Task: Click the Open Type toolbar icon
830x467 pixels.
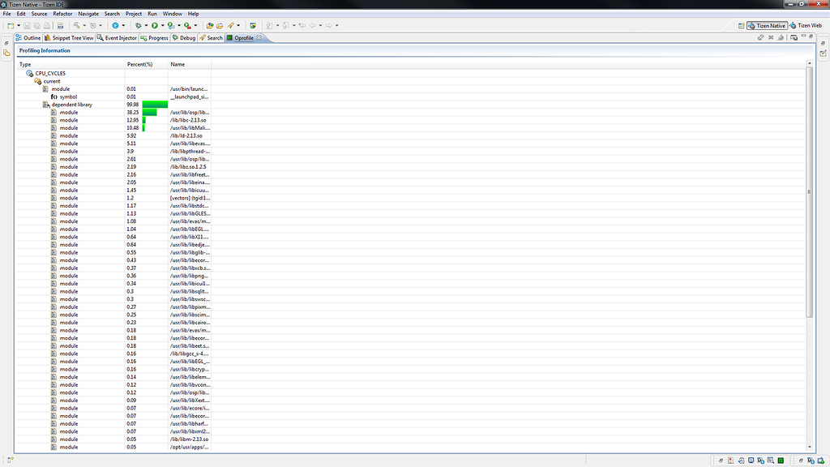Action: [x=210, y=25]
